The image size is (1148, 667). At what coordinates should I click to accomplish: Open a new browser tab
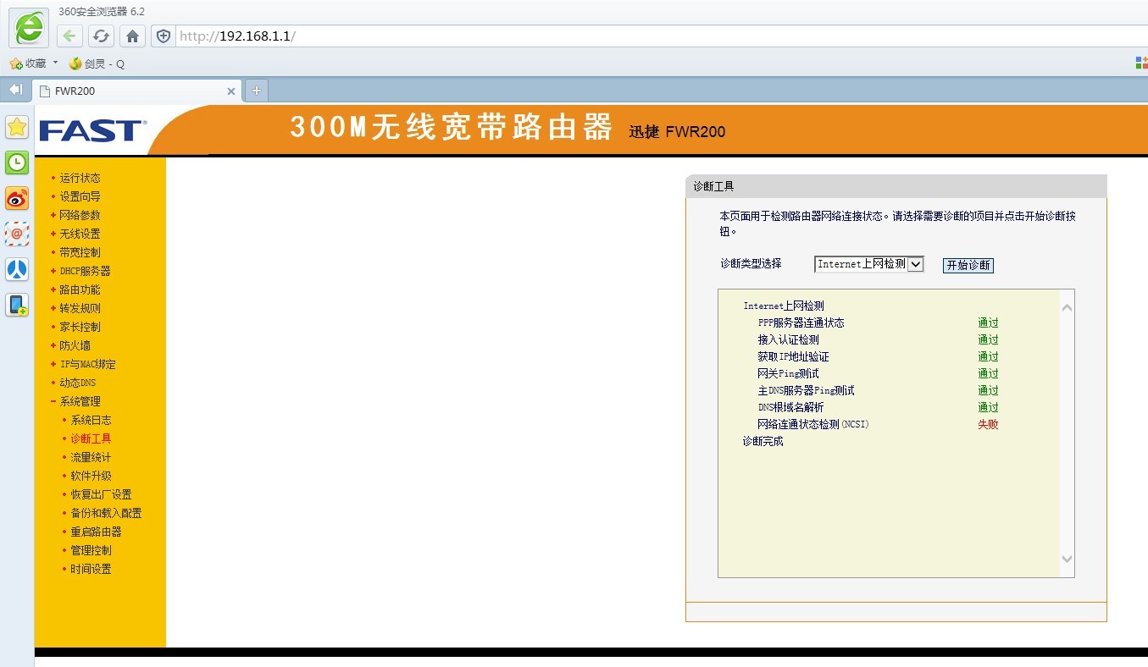(x=256, y=89)
